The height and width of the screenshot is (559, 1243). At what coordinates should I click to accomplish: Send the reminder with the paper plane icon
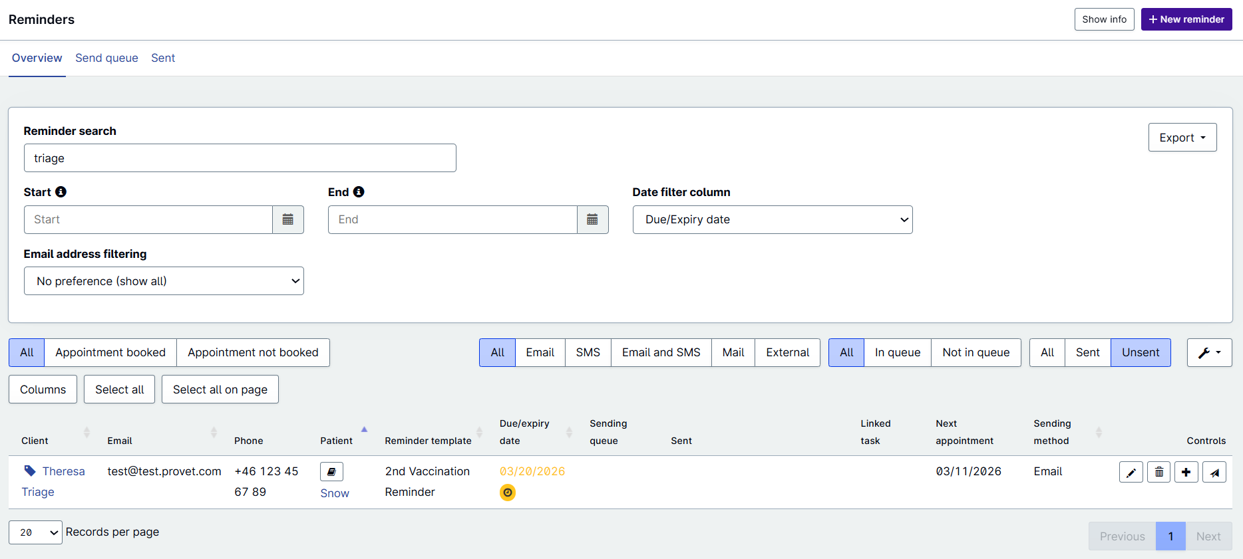(x=1214, y=472)
